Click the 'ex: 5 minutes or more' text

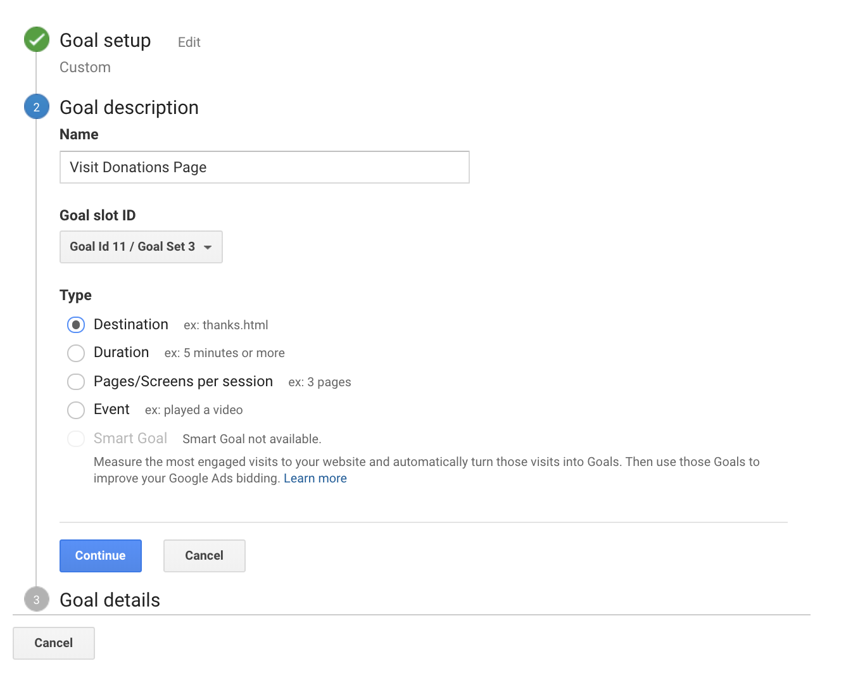[225, 353]
